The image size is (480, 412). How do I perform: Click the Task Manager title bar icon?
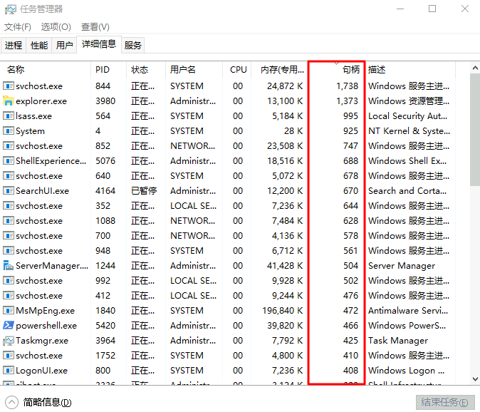pyautogui.click(x=11, y=9)
